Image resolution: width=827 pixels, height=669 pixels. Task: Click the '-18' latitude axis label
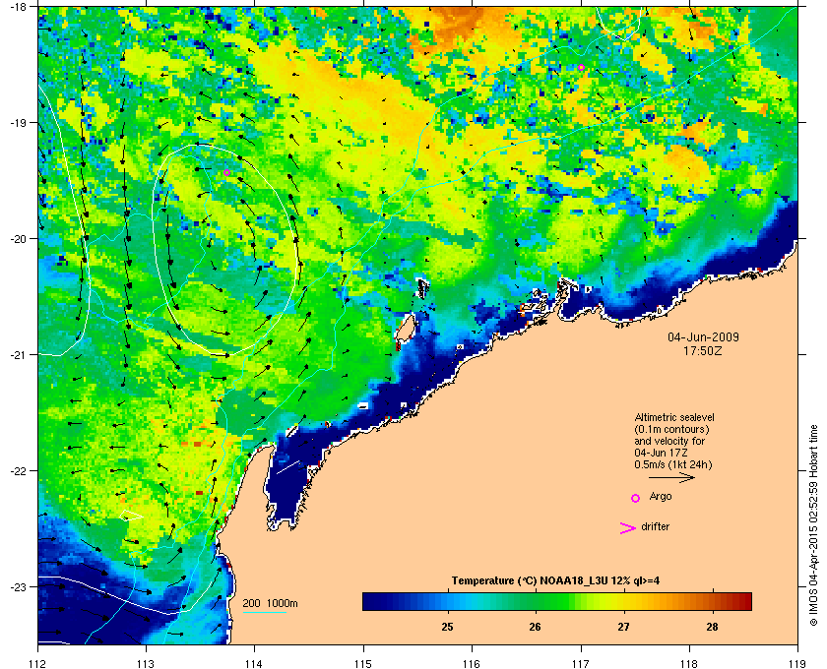pyautogui.click(x=17, y=7)
